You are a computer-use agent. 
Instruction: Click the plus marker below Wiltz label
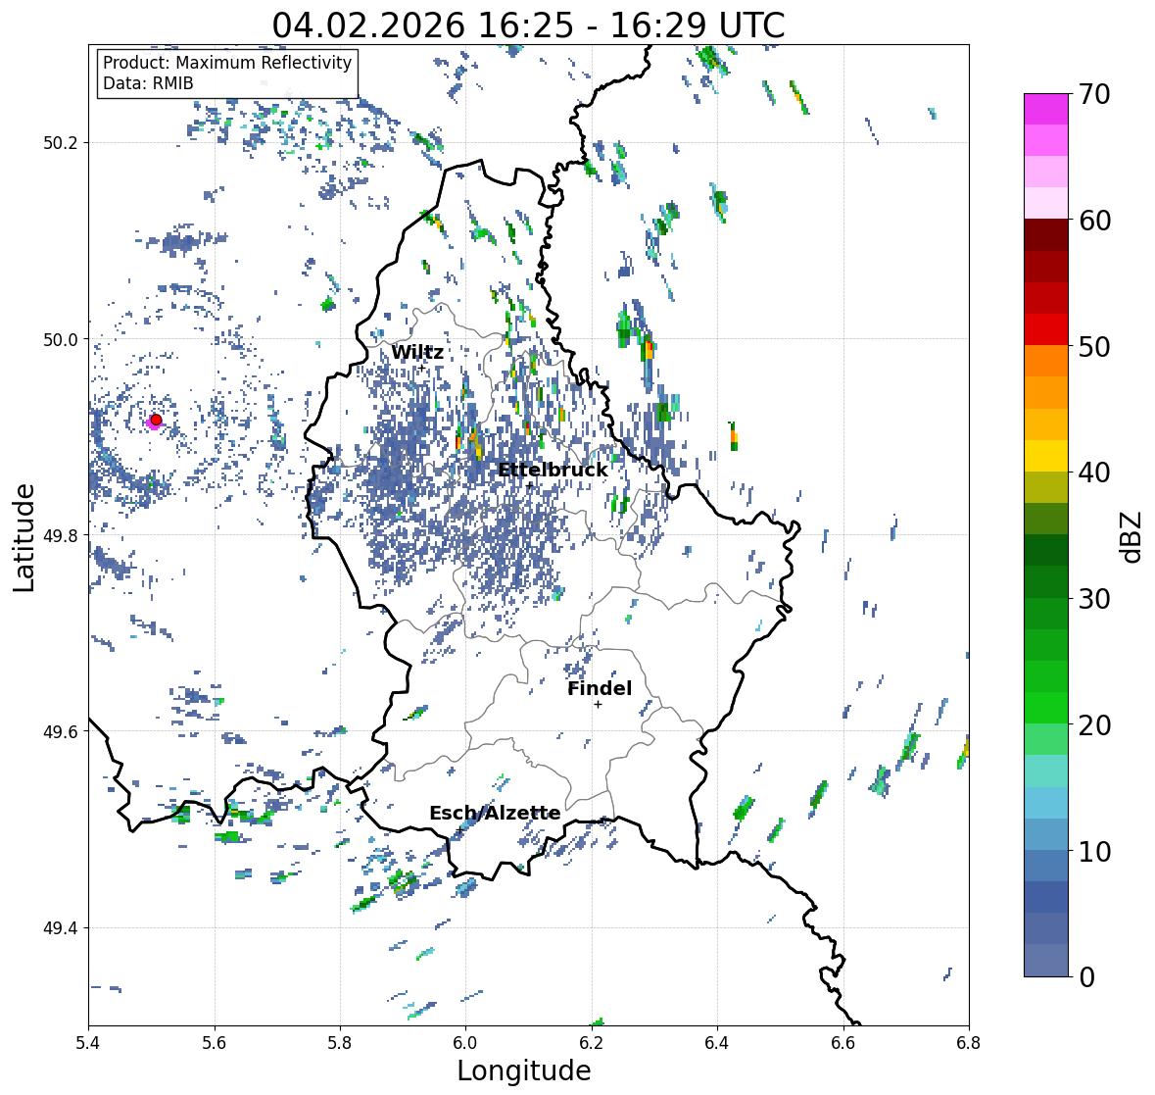pos(421,368)
